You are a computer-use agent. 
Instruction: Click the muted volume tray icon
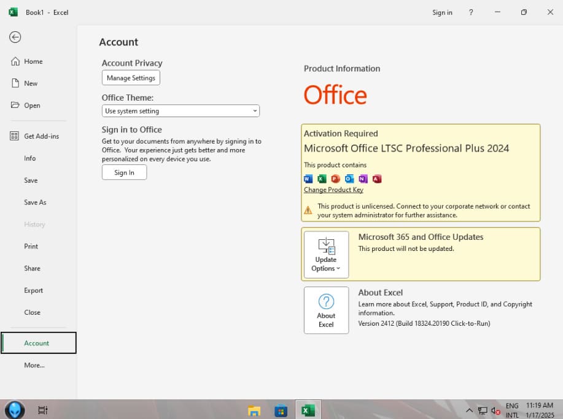[495, 411]
